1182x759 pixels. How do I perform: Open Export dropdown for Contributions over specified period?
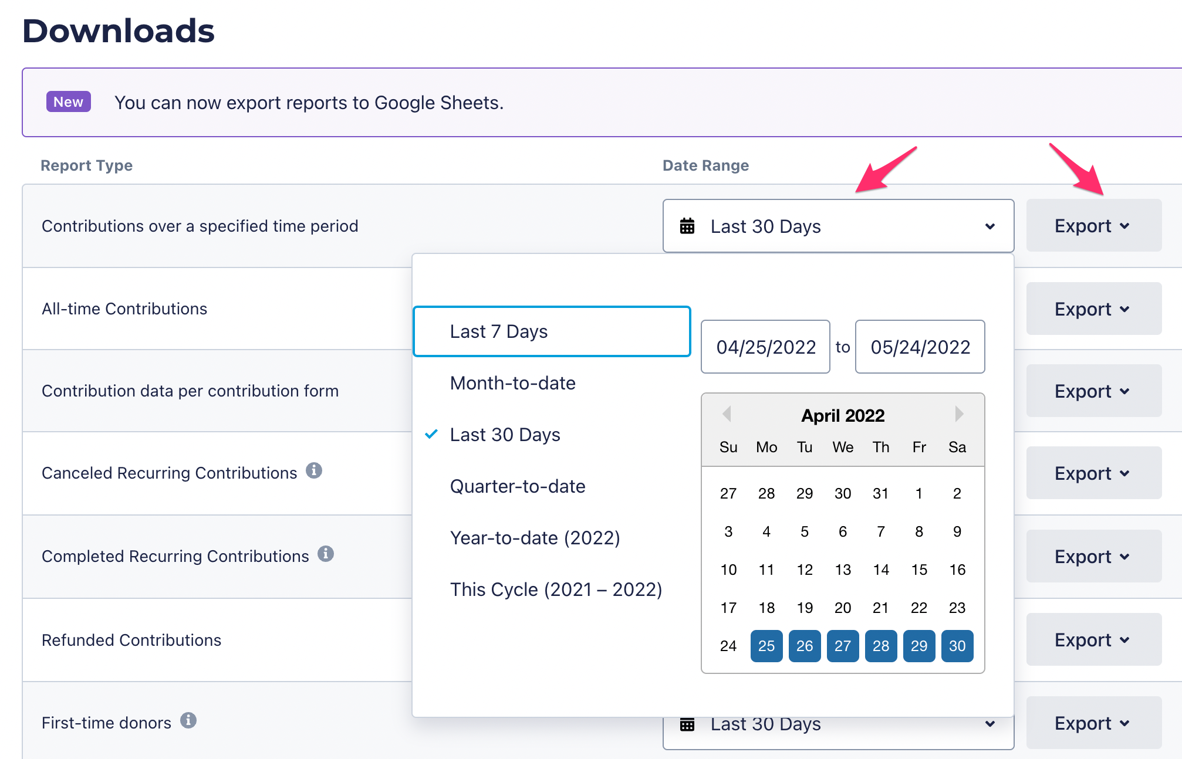1093,226
